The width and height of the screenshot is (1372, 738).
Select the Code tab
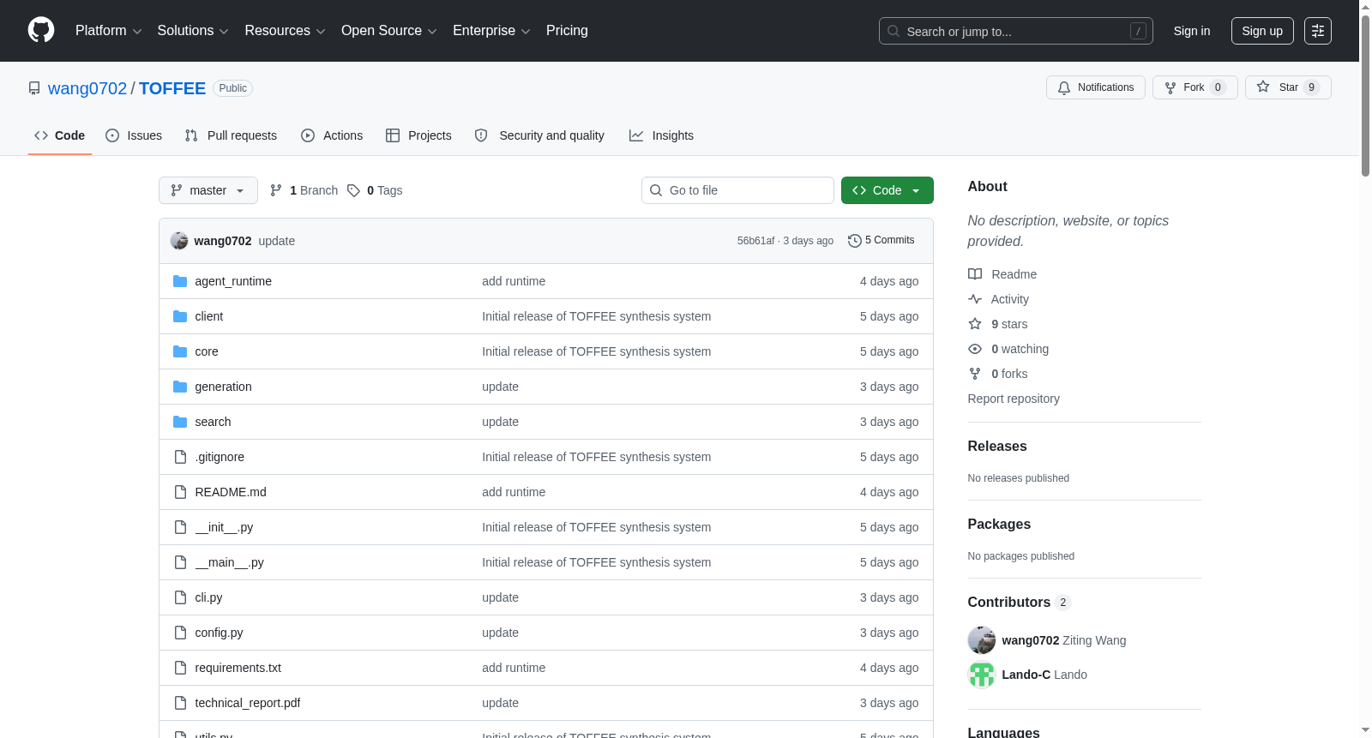pos(60,135)
